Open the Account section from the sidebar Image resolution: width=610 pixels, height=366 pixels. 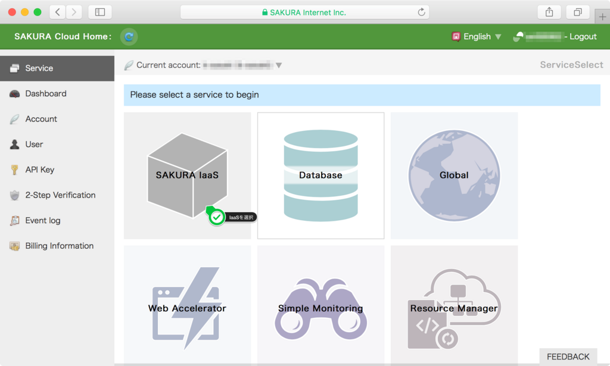[41, 118]
